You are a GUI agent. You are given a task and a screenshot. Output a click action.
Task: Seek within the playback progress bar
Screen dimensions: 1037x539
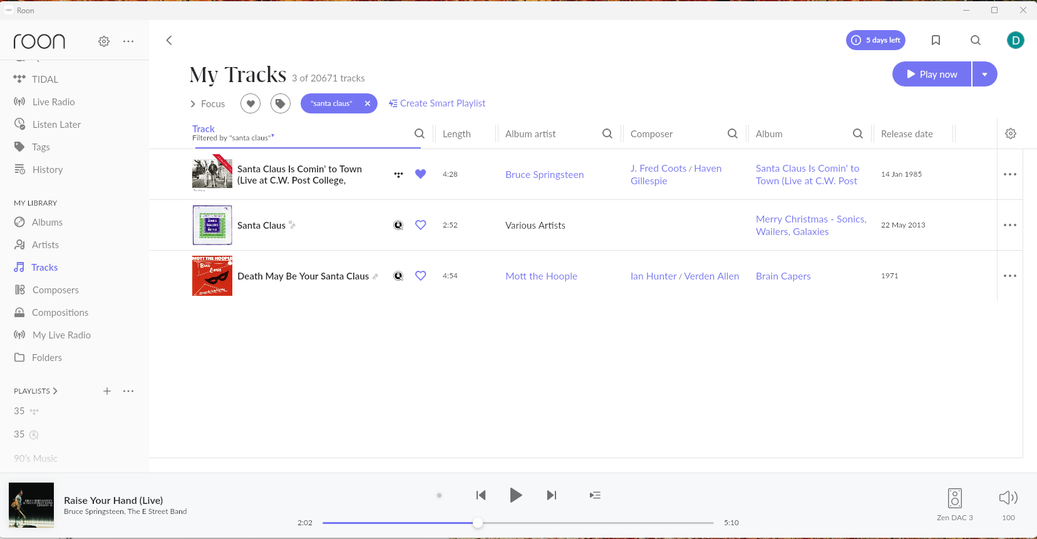click(x=518, y=523)
